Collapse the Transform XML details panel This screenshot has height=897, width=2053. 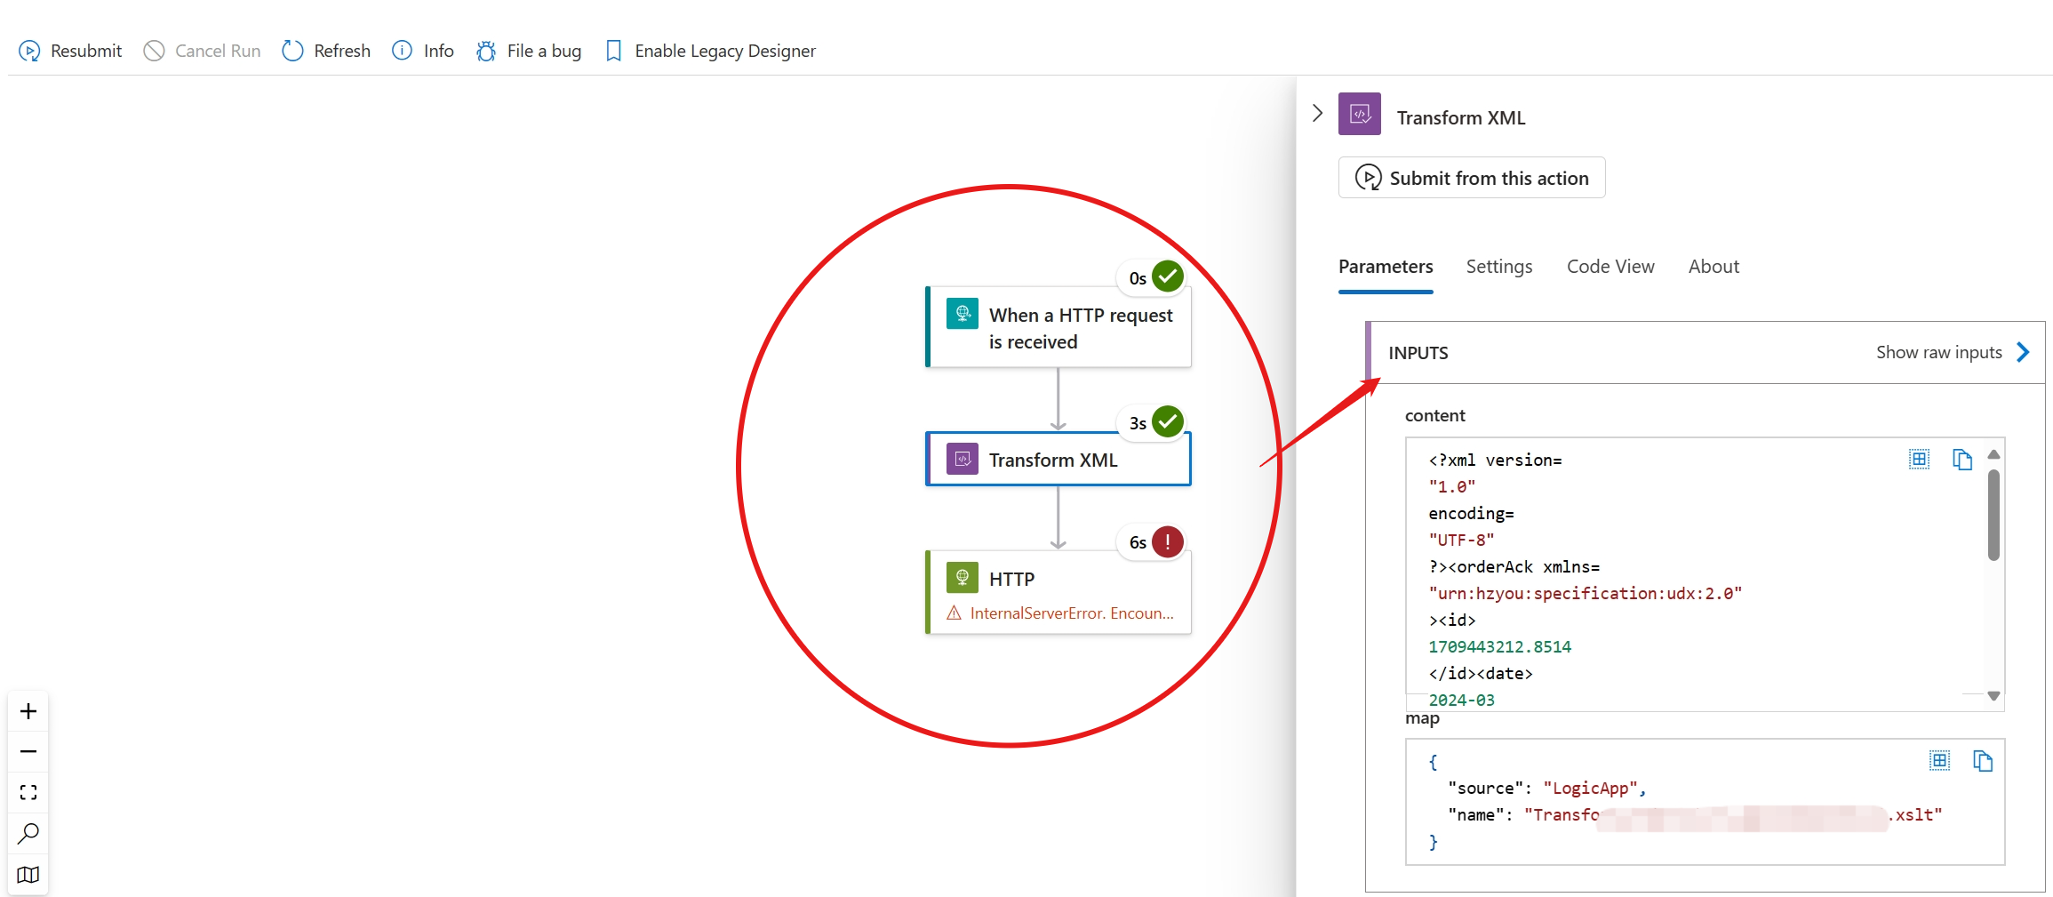pyautogui.click(x=1317, y=114)
